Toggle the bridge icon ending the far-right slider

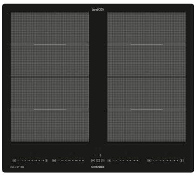click(182, 161)
